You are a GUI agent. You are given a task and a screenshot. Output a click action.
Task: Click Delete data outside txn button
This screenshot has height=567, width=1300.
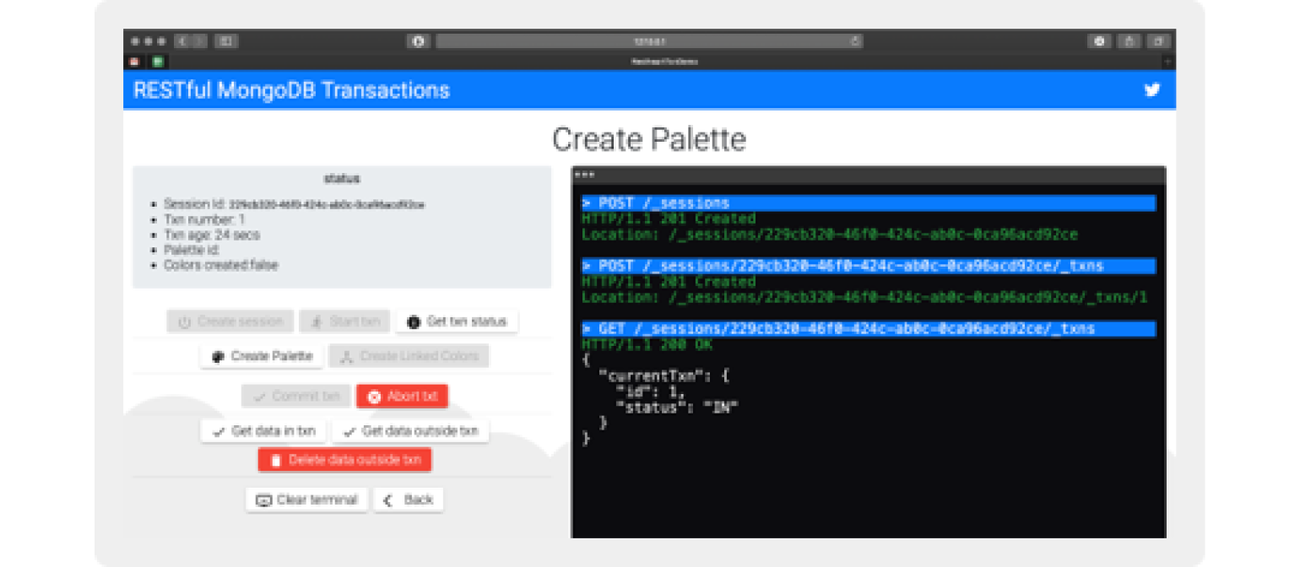click(344, 460)
